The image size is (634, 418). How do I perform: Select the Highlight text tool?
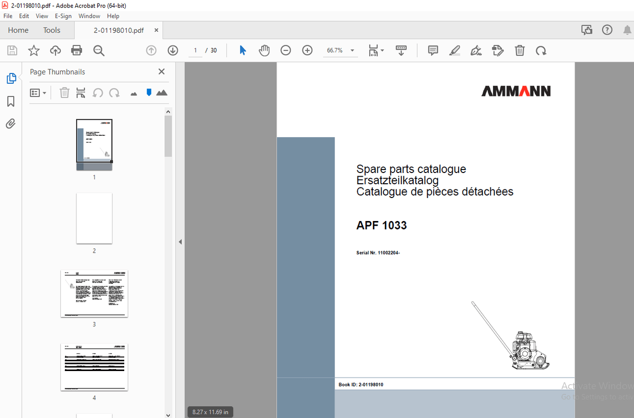click(x=454, y=50)
